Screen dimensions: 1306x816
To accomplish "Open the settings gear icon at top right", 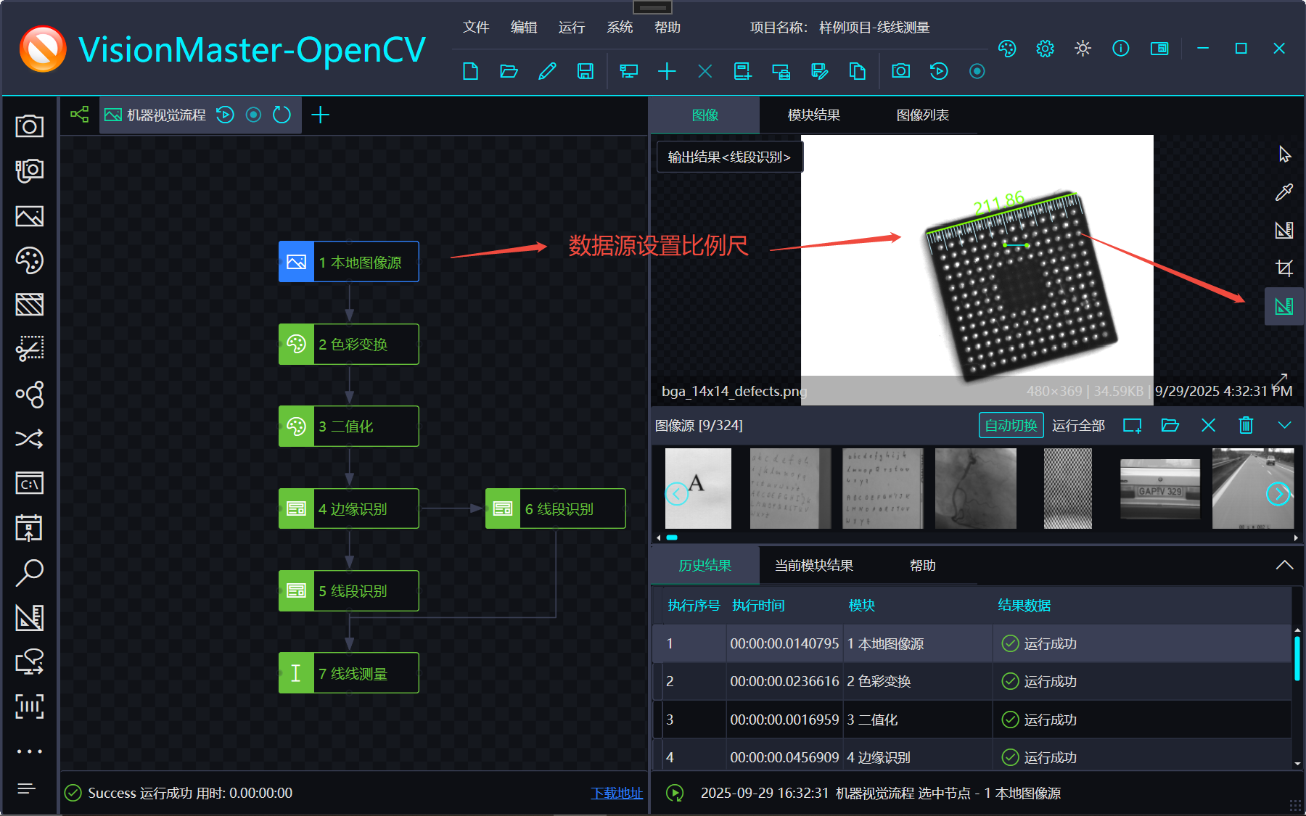I will [x=1045, y=49].
